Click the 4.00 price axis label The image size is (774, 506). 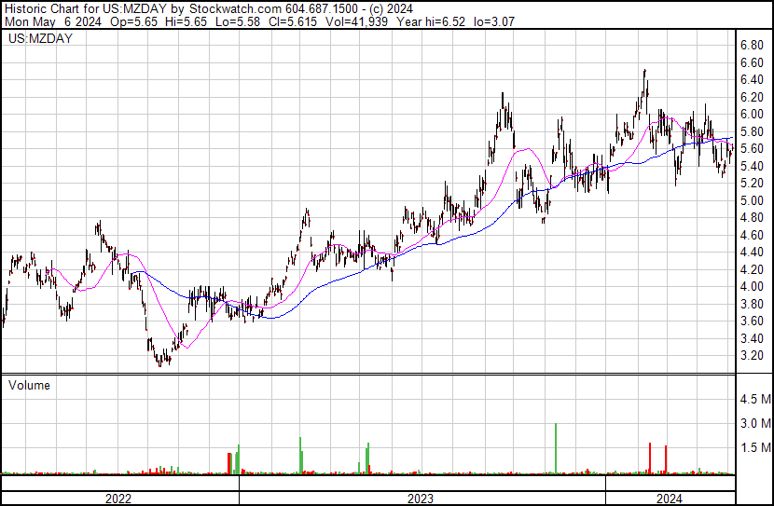[753, 286]
